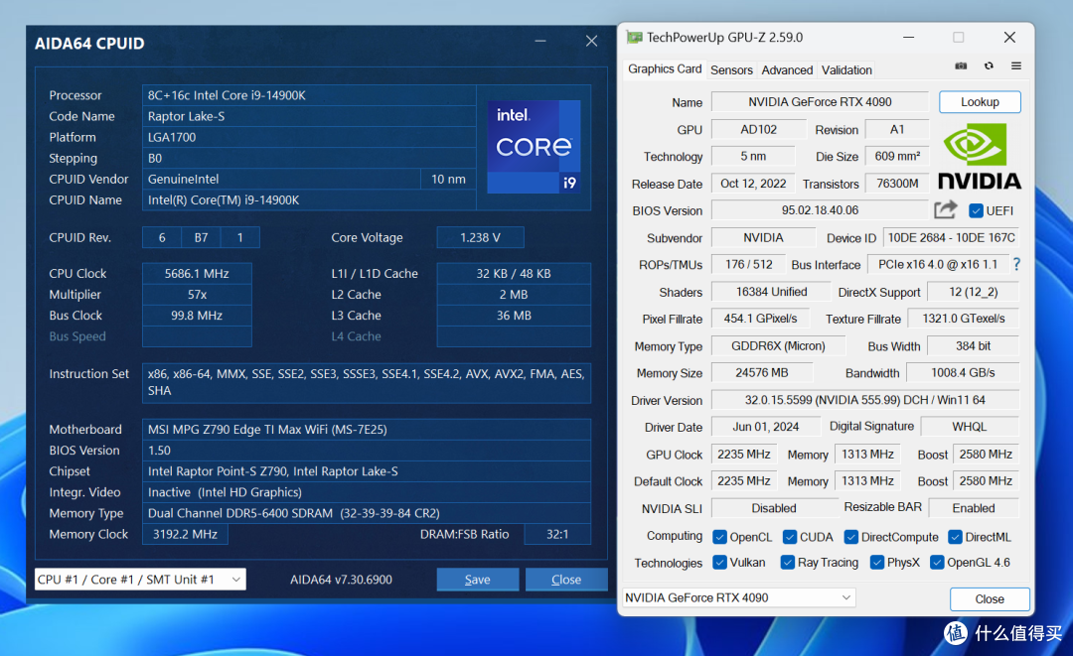
Task: Toggle the PhysX checkbox
Action: click(876, 563)
